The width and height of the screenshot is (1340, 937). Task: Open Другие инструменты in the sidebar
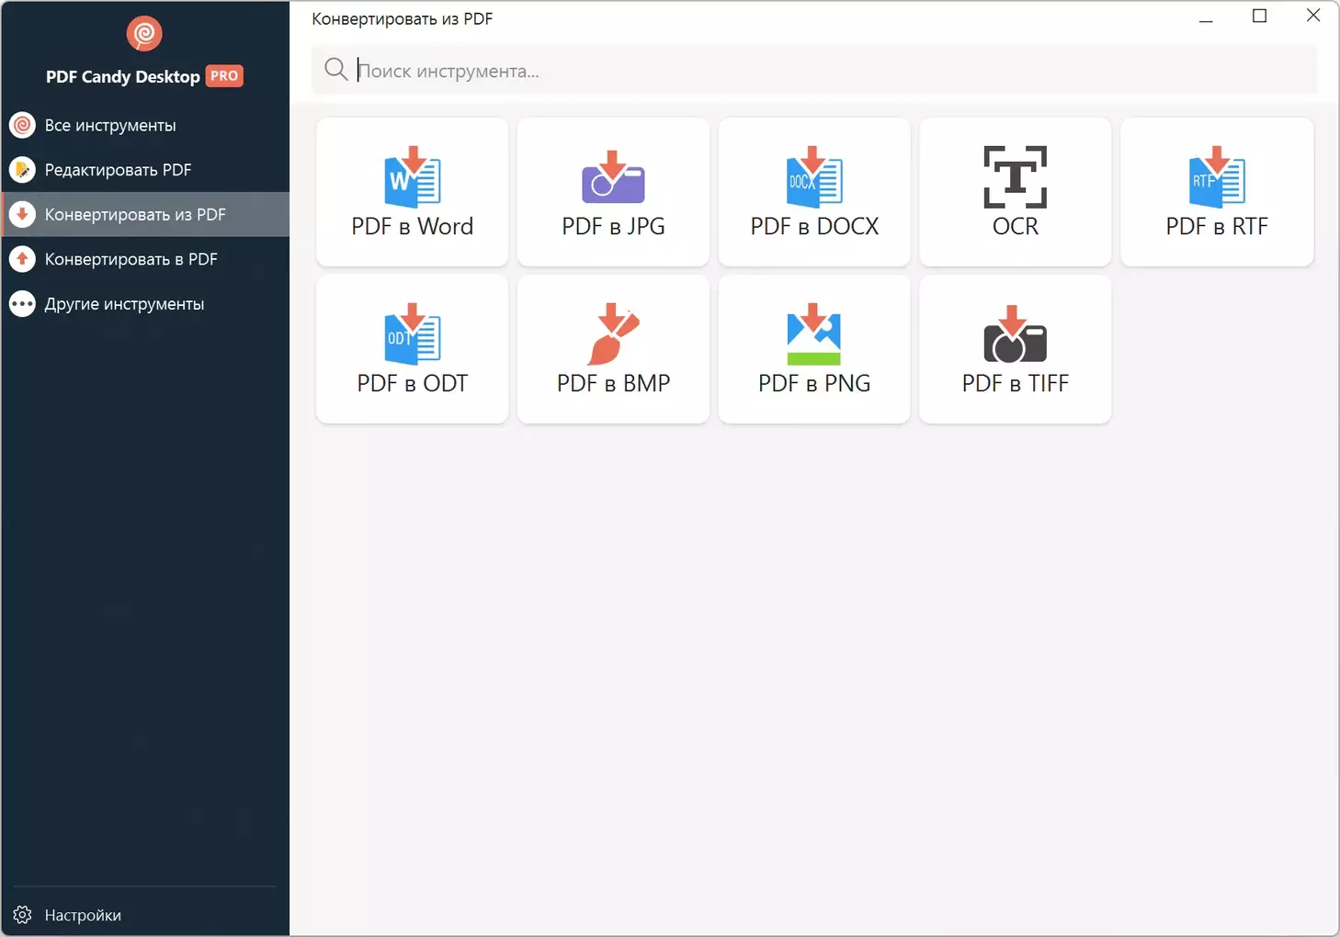click(145, 304)
